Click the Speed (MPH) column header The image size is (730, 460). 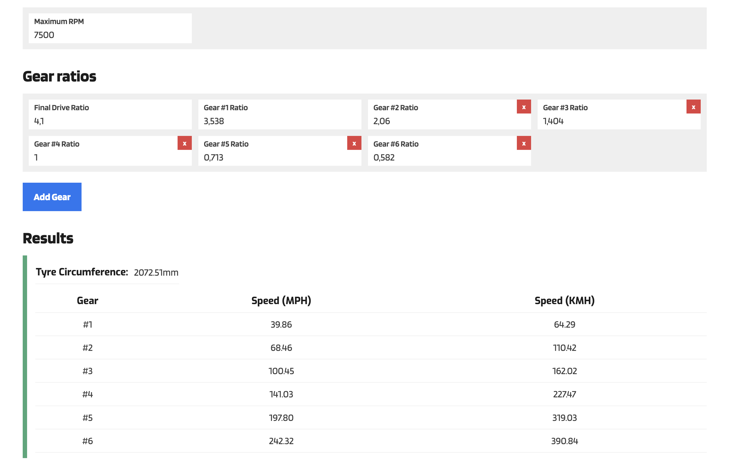(281, 301)
